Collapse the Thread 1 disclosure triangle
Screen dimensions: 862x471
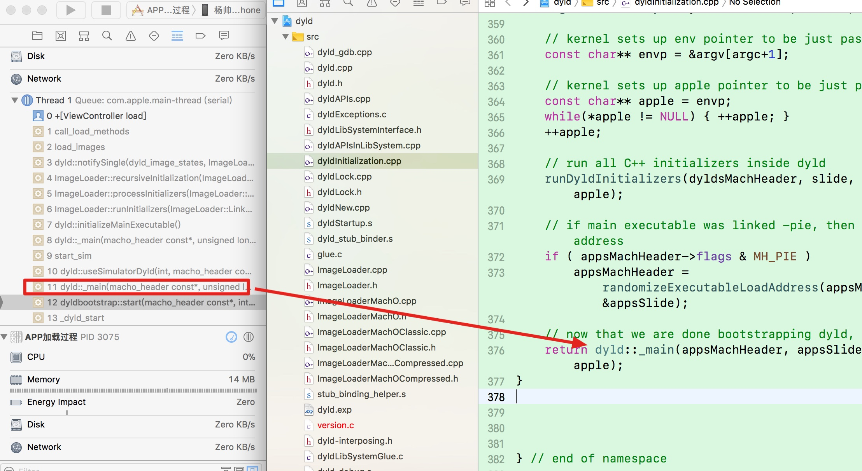pyautogui.click(x=15, y=100)
